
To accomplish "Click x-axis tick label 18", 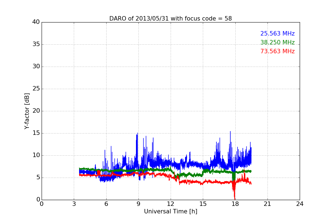I will point(235,204).
